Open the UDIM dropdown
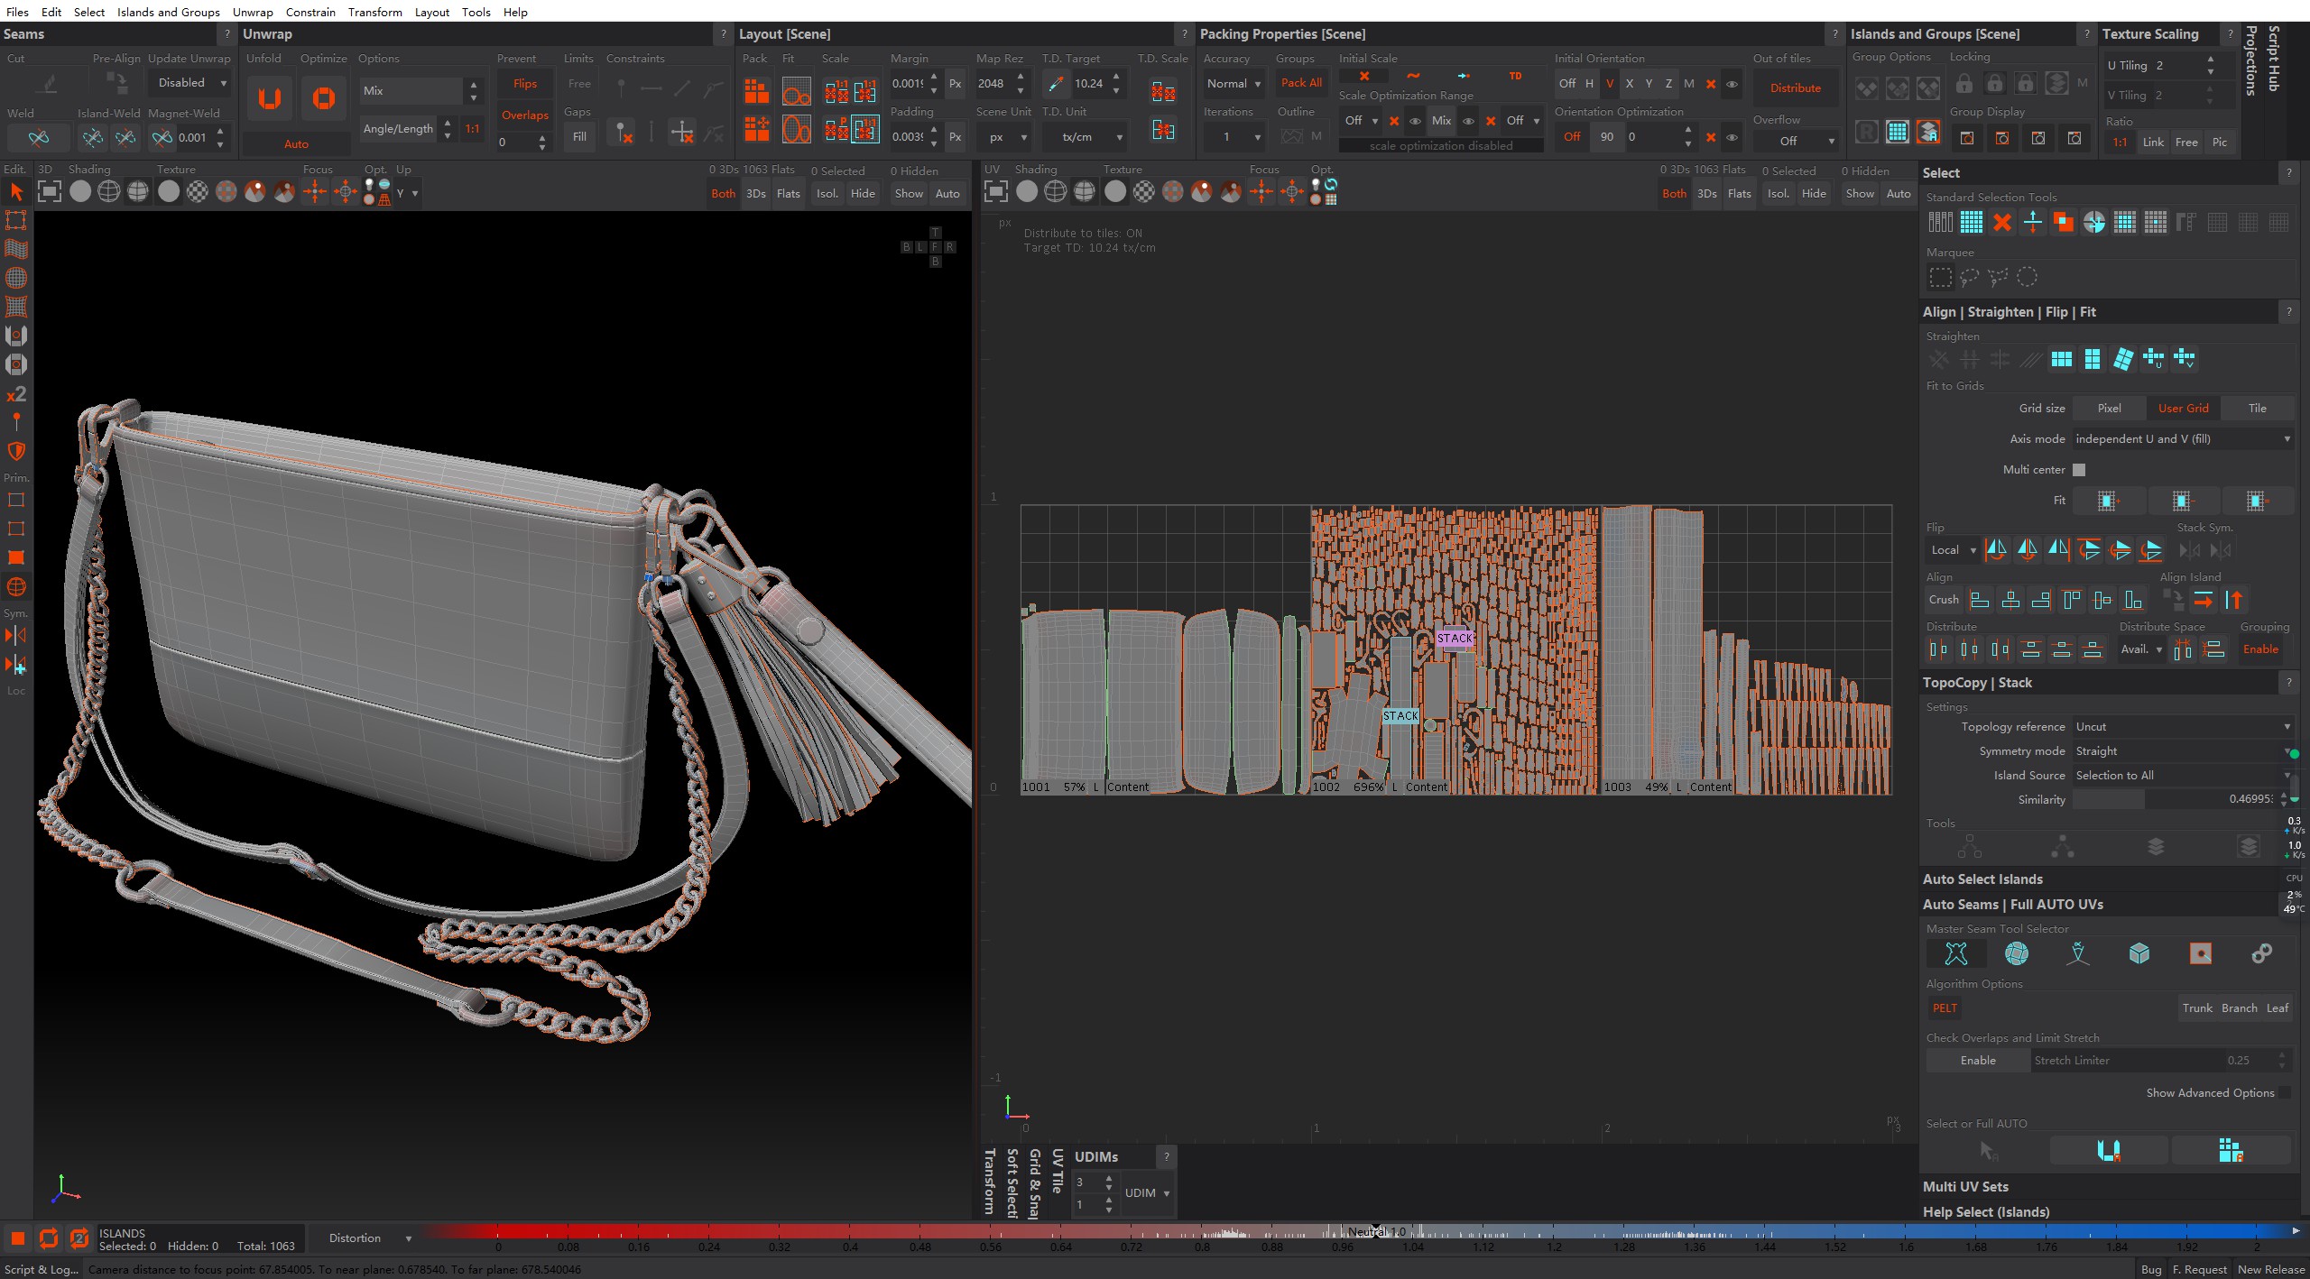2310x1279 pixels. 1147,1193
